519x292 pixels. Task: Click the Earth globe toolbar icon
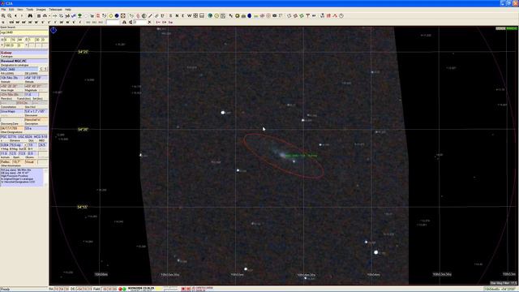pyautogui.click(x=210, y=15)
